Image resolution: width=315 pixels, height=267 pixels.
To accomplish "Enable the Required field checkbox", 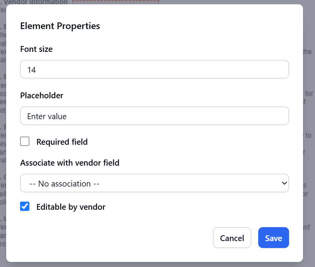I will click(x=25, y=142).
